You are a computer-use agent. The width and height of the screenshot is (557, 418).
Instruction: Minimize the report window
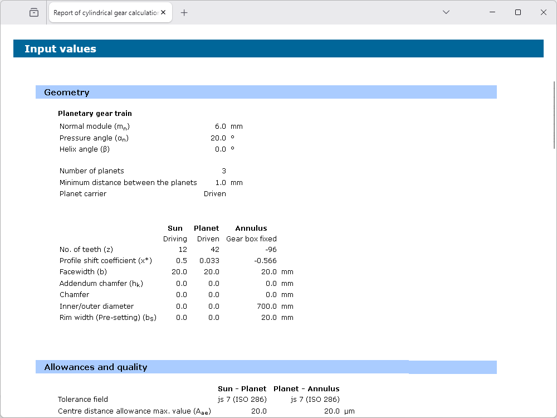coord(492,12)
